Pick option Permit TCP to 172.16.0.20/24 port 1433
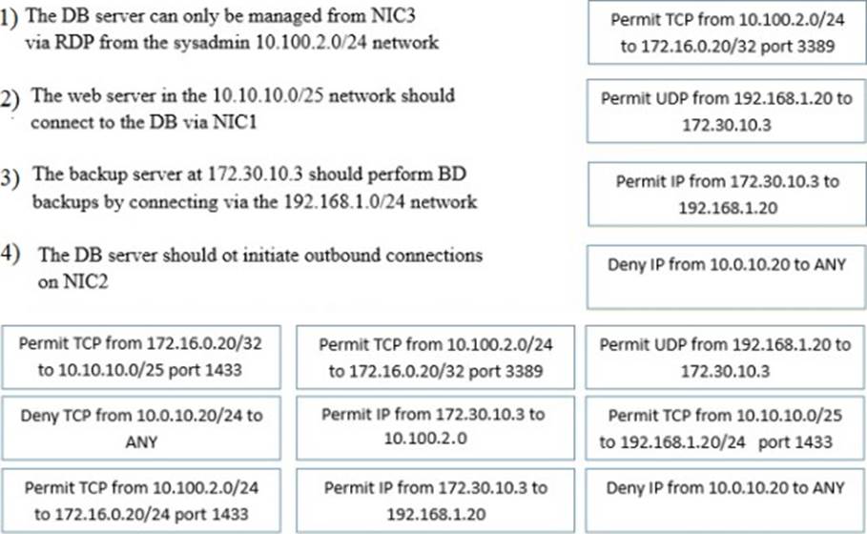 coord(141,501)
